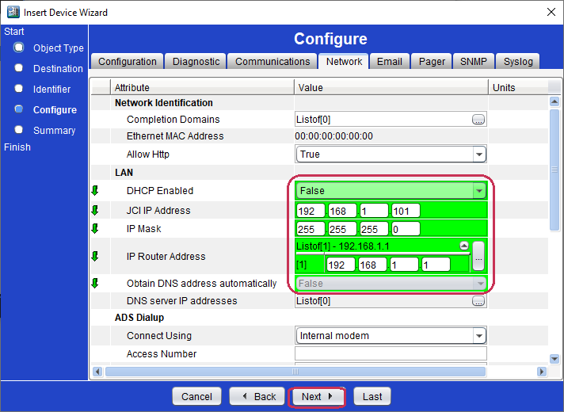
Task: Click the Cancel button
Action: [196, 396]
